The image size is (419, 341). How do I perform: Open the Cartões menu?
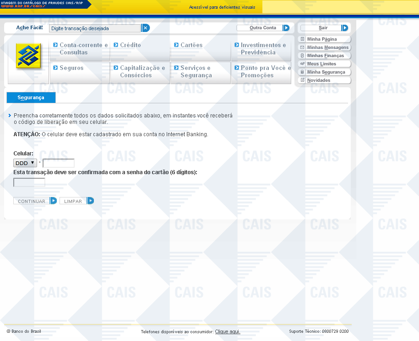tap(191, 45)
